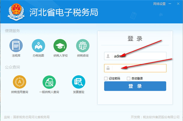This screenshot has width=183, height=121.
Task: Click the 一般纳税人查询 label text
Action: (x=49, y=92)
